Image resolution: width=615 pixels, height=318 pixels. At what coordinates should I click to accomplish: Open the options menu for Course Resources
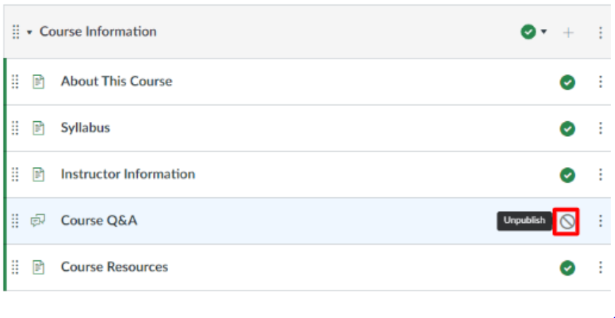pos(600,267)
